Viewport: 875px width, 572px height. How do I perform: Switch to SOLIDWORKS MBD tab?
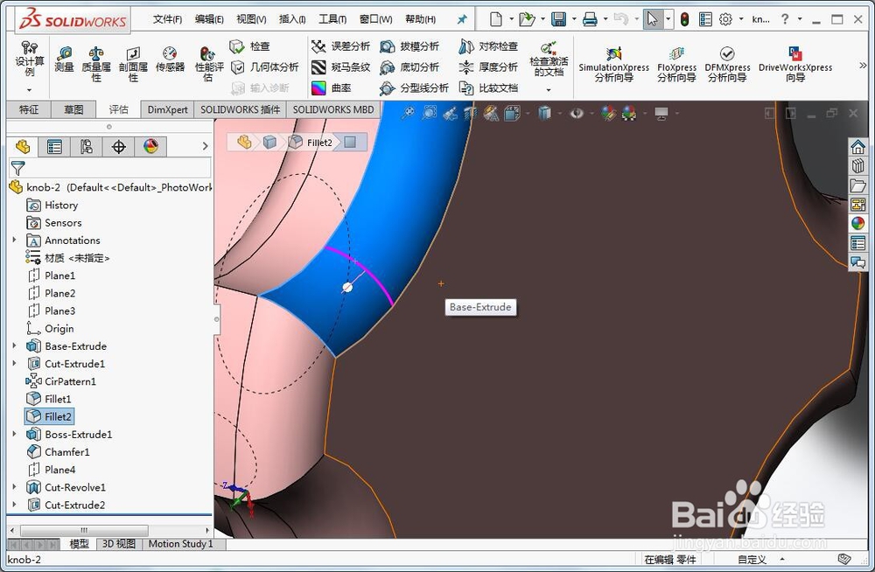click(333, 109)
